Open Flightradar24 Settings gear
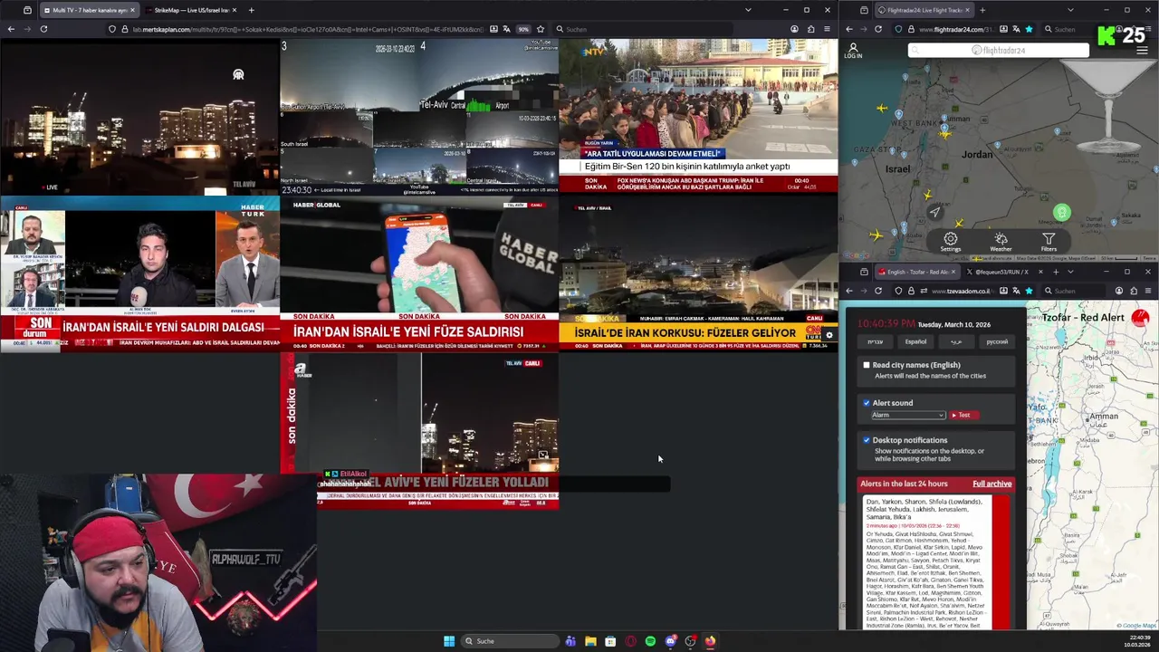Image resolution: width=1159 pixels, height=652 pixels. (950, 242)
